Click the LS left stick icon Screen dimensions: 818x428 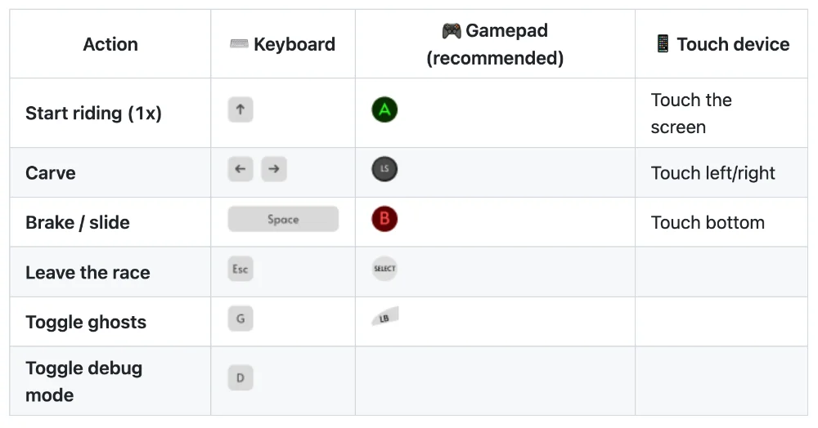[384, 169]
